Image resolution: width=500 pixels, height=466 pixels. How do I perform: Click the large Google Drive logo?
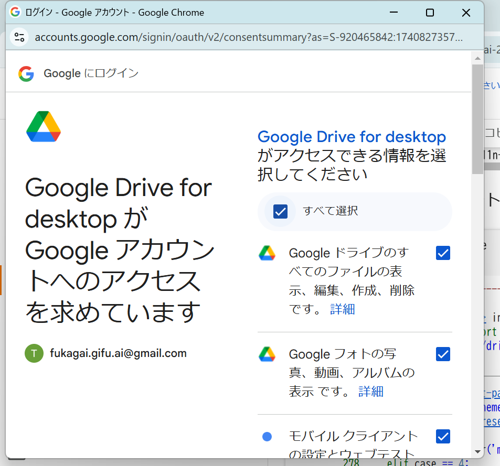click(44, 126)
